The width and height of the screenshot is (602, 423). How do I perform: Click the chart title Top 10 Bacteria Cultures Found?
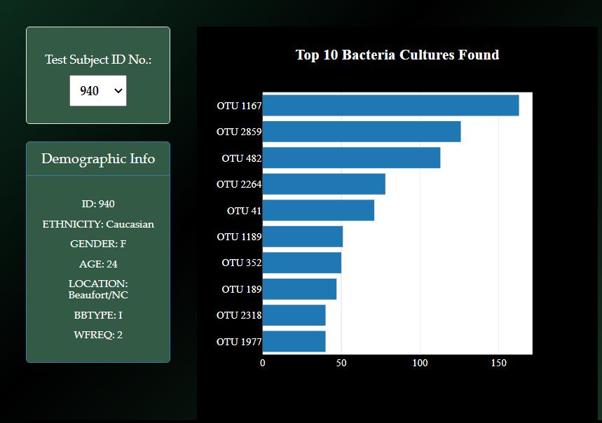[397, 55]
